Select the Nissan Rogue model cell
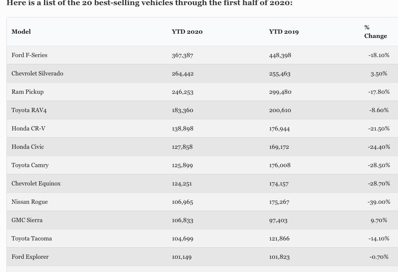398x272 pixels. point(29,202)
